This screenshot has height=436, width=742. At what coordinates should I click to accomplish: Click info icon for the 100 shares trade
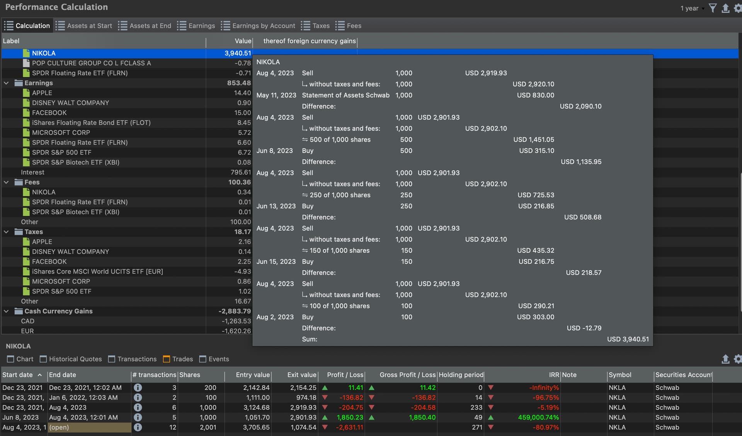coord(138,398)
